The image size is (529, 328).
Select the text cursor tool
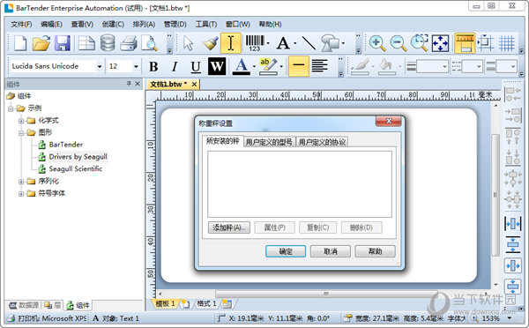coord(231,43)
